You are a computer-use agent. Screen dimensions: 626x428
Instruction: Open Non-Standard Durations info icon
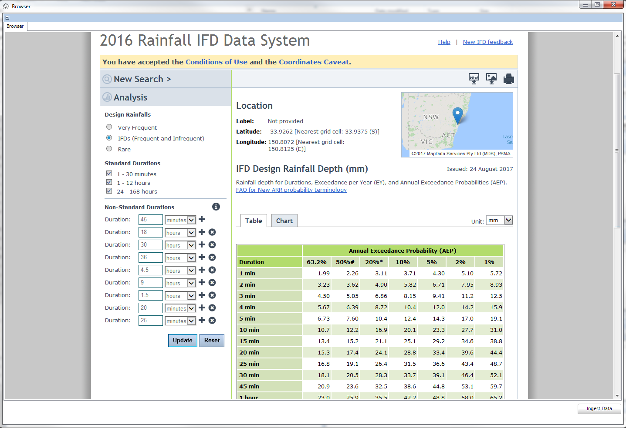[x=216, y=207]
